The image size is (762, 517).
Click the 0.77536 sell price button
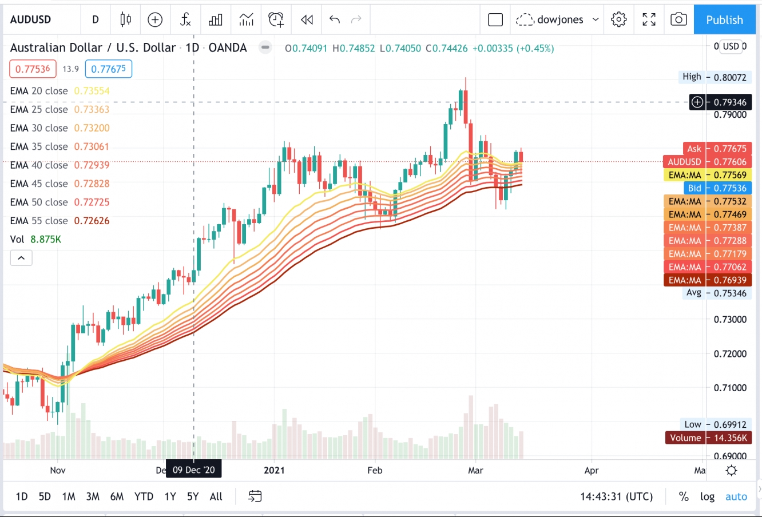33,69
